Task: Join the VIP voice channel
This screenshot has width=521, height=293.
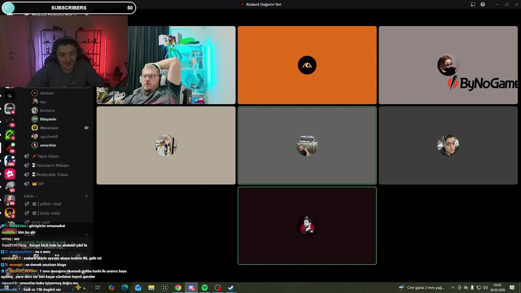Action: 40,184
